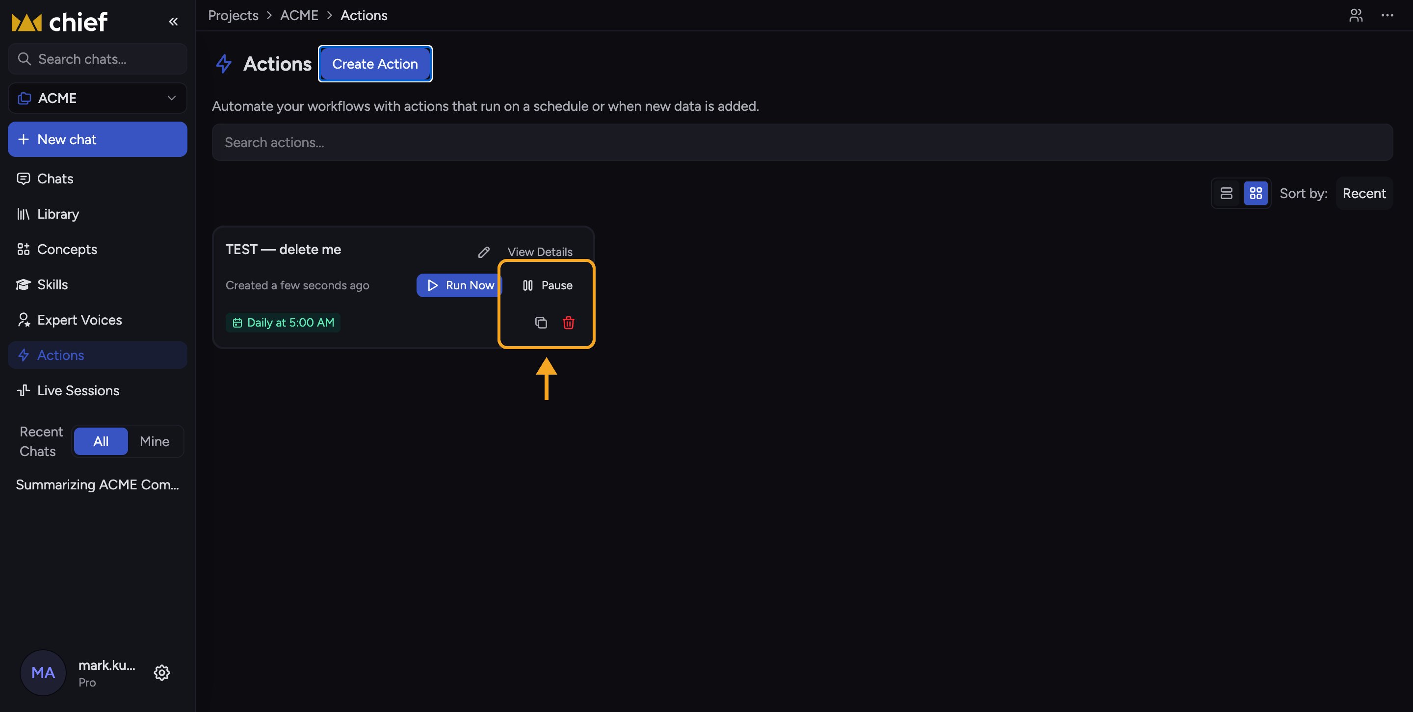Click the TEST — delete me title
The height and width of the screenshot is (712, 1413).
point(283,250)
